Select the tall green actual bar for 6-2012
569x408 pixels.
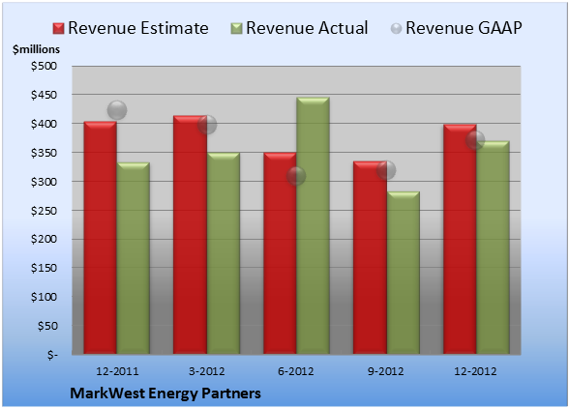point(314,225)
